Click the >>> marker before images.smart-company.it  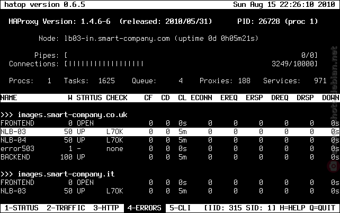click(x=7, y=174)
